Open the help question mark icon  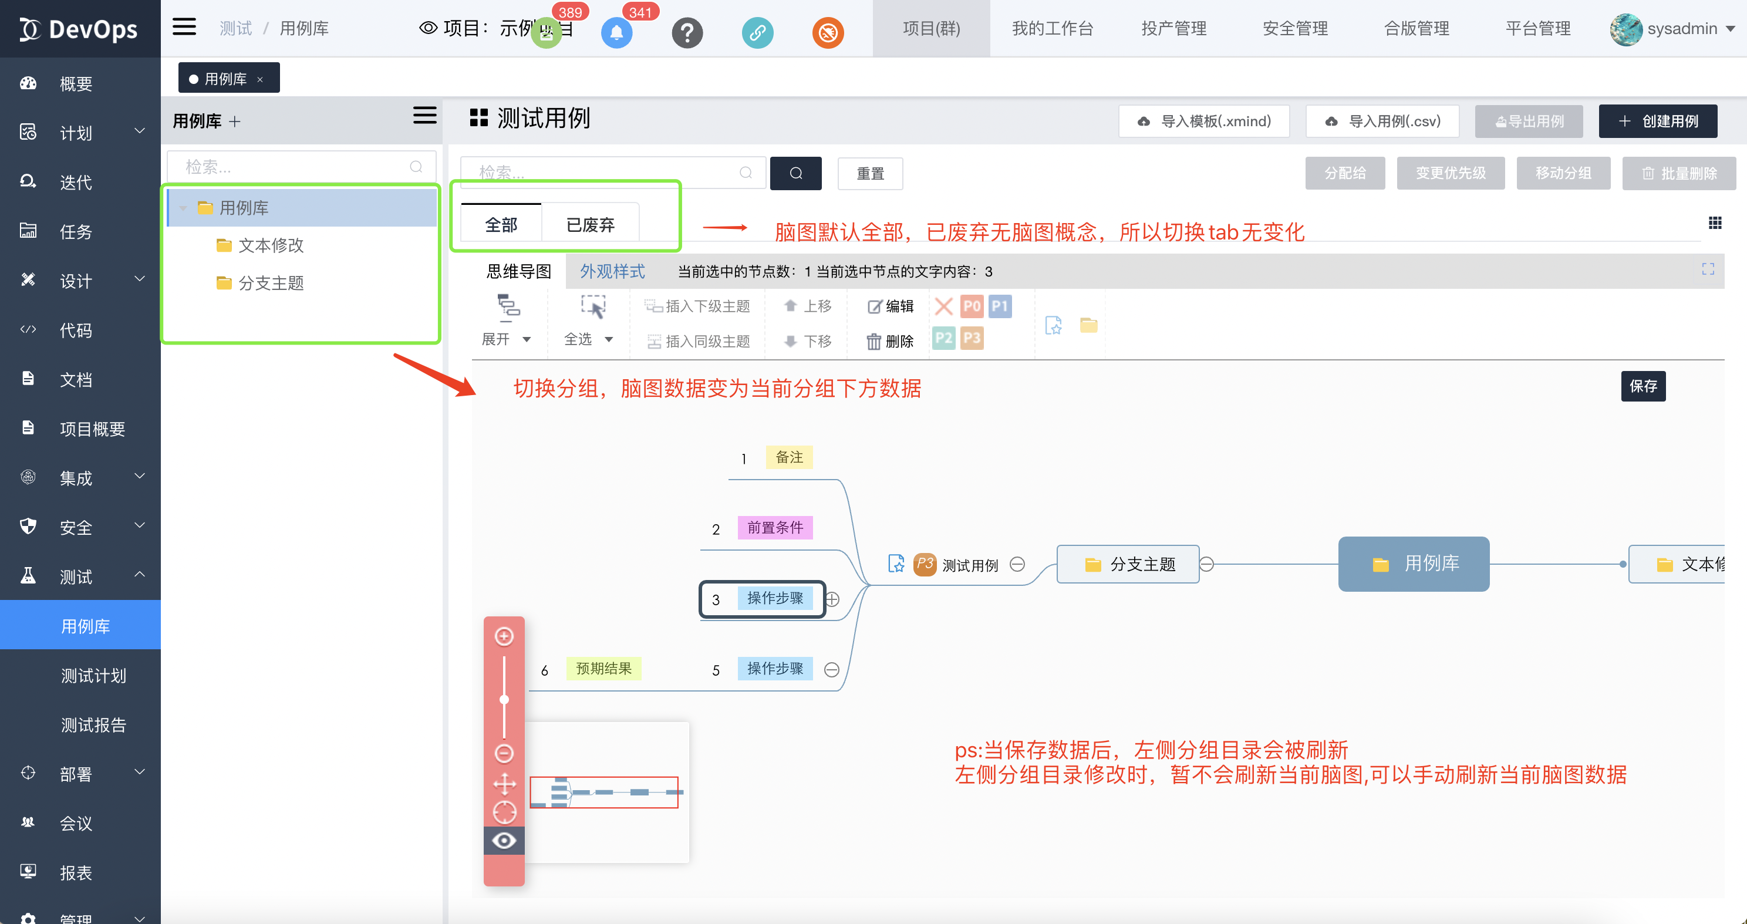coord(686,32)
